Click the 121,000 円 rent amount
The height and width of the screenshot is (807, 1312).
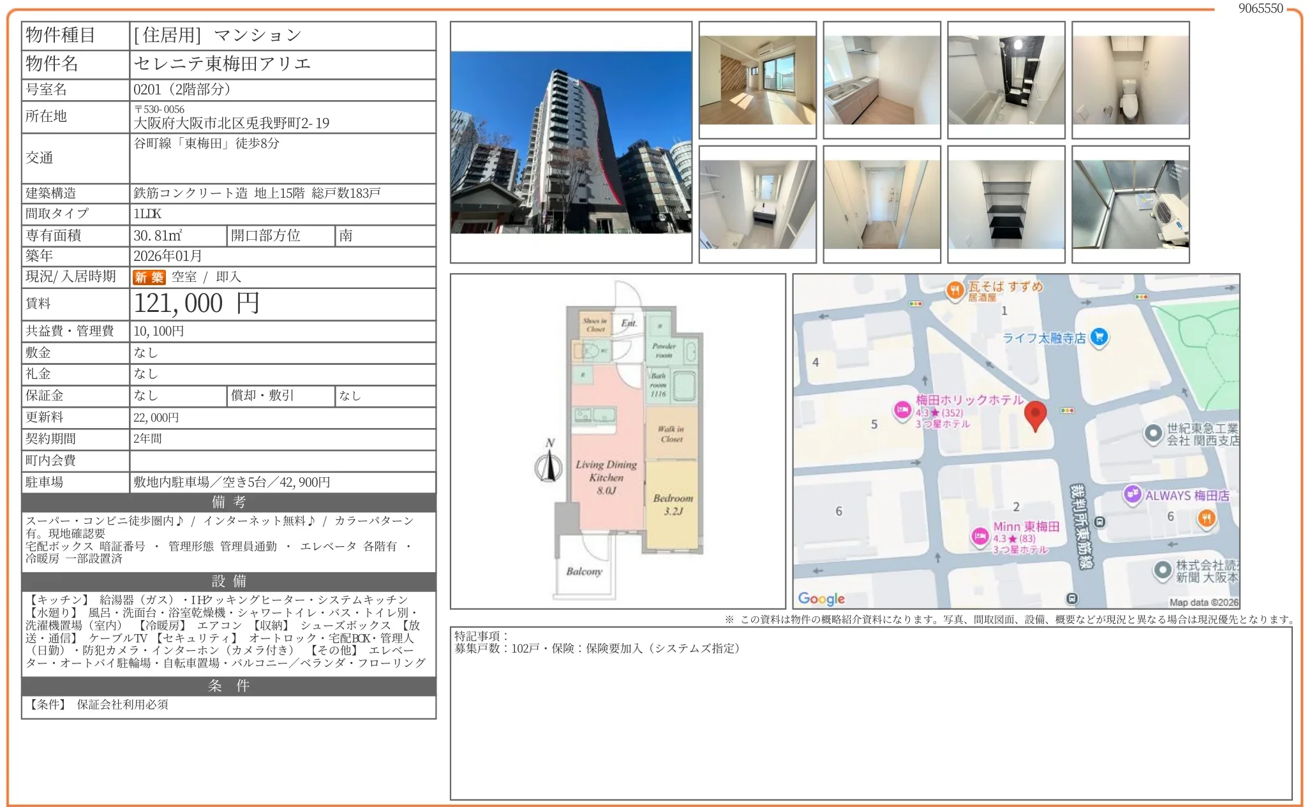(x=197, y=304)
